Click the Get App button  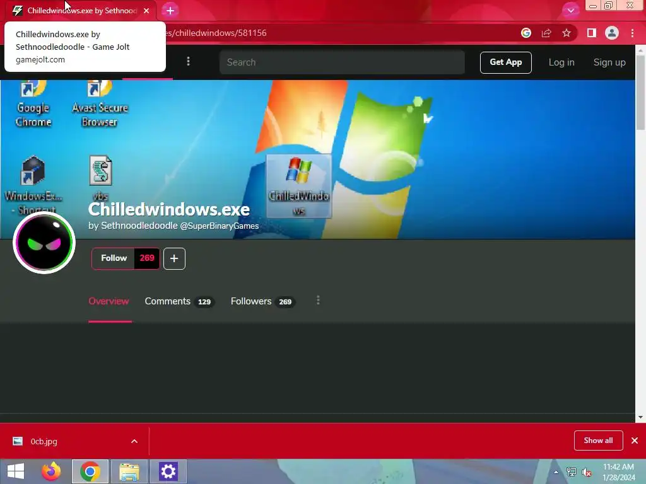point(505,62)
